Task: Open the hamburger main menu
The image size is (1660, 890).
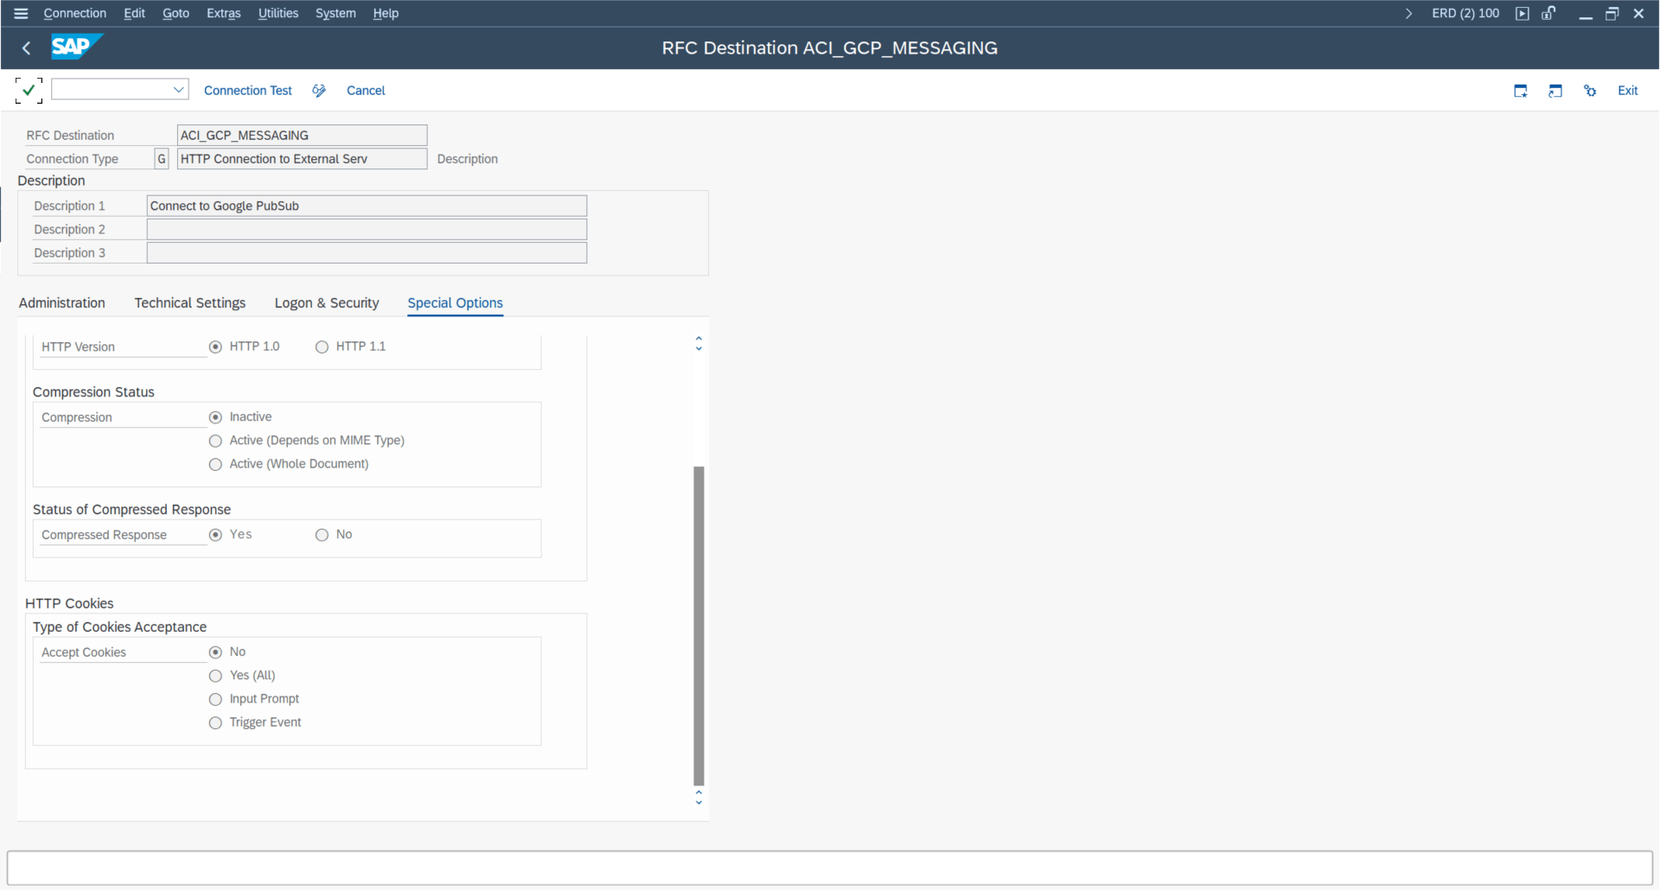Action: [x=21, y=13]
